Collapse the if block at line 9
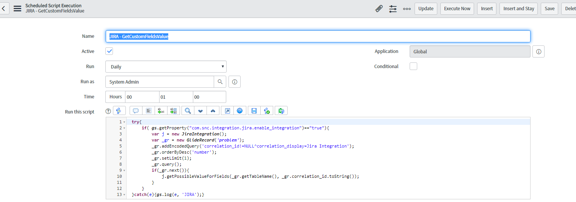Screen dimensions: 576x202 pos(125,170)
